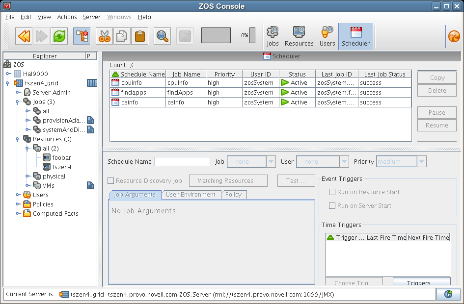The height and width of the screenshot is (304, 464).
Task: Collapse the tszen4_grid tree node
Action: 8,83
